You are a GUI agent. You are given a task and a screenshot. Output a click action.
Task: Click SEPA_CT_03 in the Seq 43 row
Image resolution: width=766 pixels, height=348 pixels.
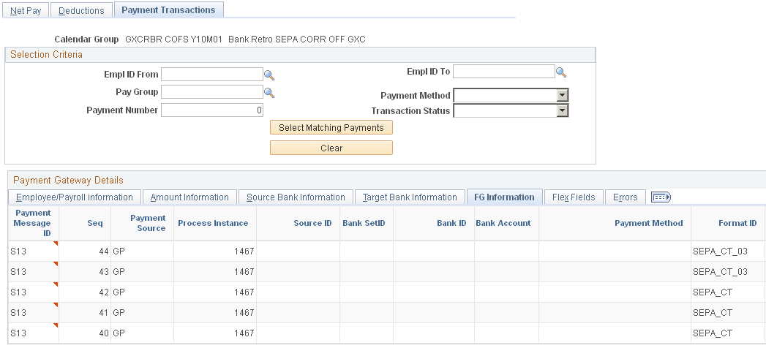point(720,272)
